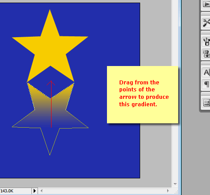Open the Clone Source stamp panel icon
Screen dimensions: 210x195
(x=207, y=54)
